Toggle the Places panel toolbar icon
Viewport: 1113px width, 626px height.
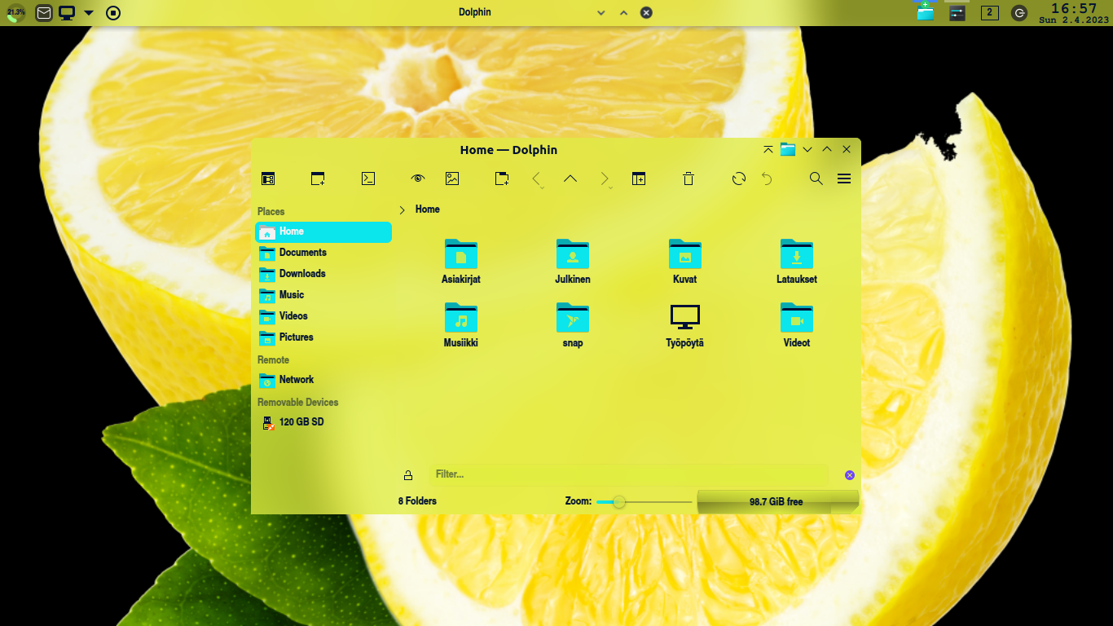tap(268, 179)
